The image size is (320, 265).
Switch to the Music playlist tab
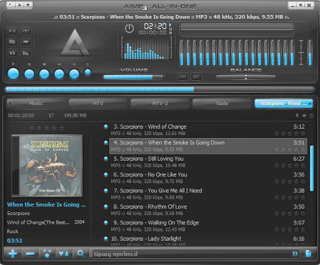(36, 103)
